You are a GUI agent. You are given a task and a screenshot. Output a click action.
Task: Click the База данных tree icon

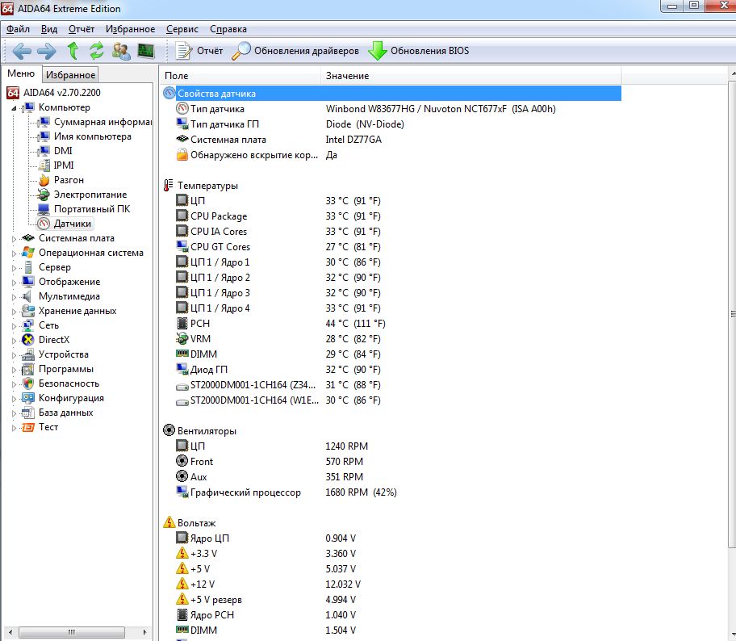[28, 413]
